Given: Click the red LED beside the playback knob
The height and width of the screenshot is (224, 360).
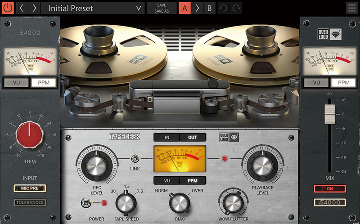Looking at the screenshot, I should (225, 159).
